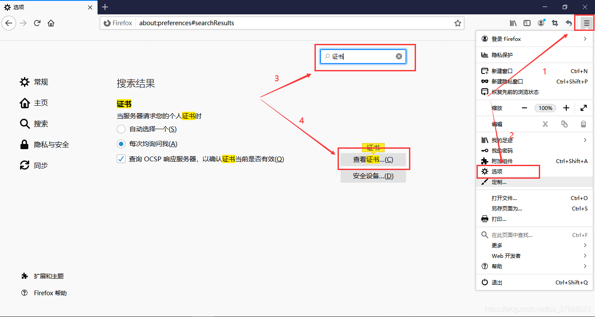Open the Firefox hamburger menu button

(x=586, y=23)
